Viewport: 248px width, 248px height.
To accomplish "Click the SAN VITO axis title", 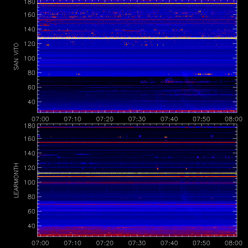I will [16, 56].
